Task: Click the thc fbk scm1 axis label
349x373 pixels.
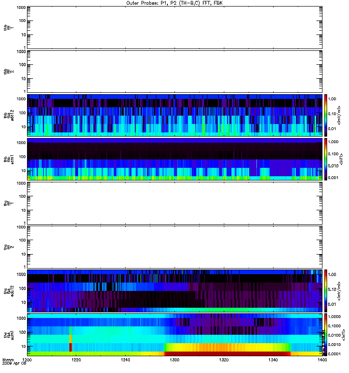Action: click(9, 335)
